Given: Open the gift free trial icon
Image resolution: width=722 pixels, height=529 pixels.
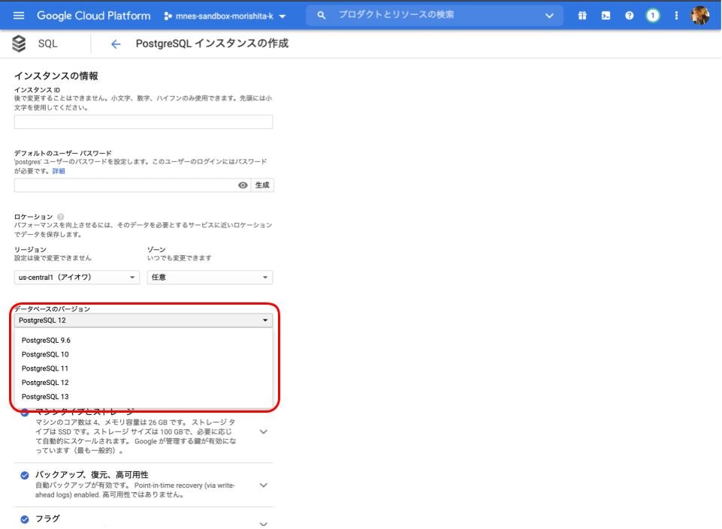Looking at the screenshot, I should coord(582,16).
